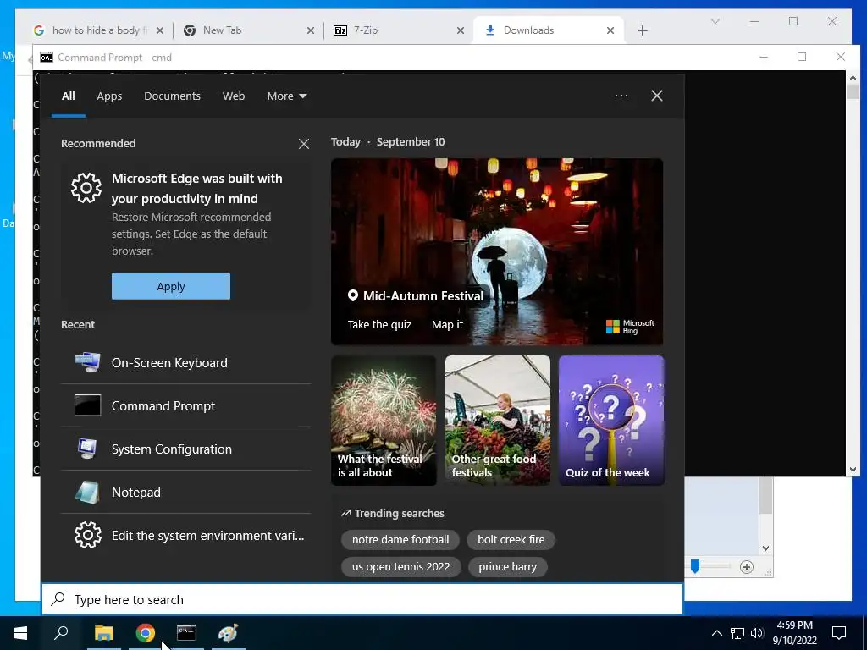Open On-Screen Keyboard from Recent

pyautogui.click(x=185, y=362)
